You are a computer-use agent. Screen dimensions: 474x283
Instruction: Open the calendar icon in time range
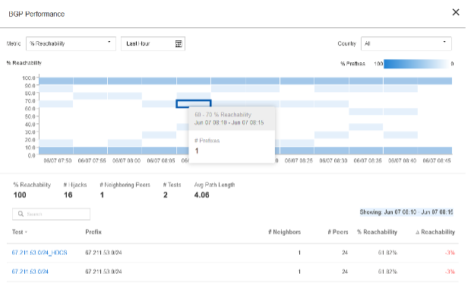point(179,43)
